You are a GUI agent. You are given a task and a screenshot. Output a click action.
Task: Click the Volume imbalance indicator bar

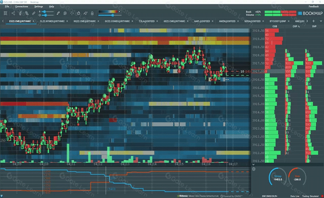tap(280, 15)
